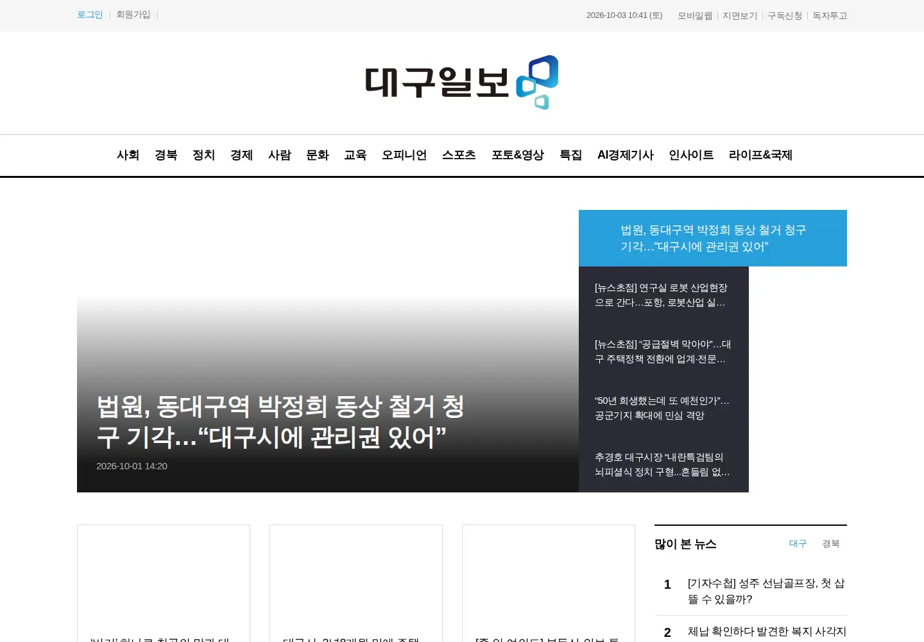Open the 사람 menu item

click(x=279, y=155)
